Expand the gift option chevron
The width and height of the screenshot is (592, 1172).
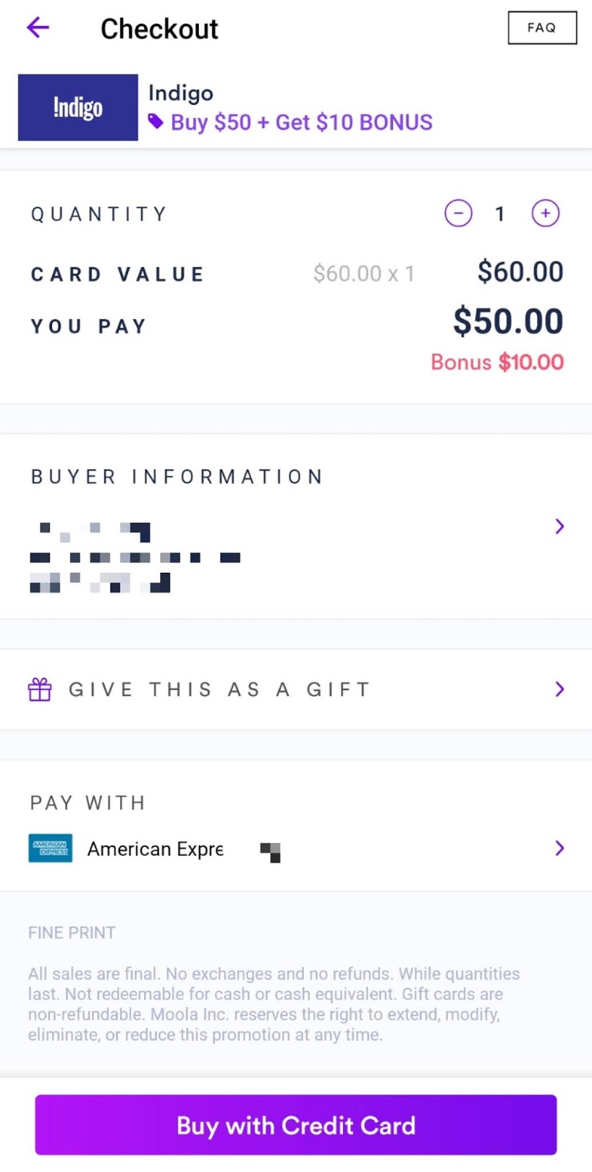tap(559, 689)
